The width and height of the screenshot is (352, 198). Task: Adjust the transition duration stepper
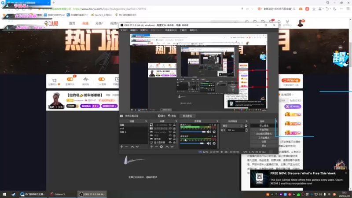point(246,130)
